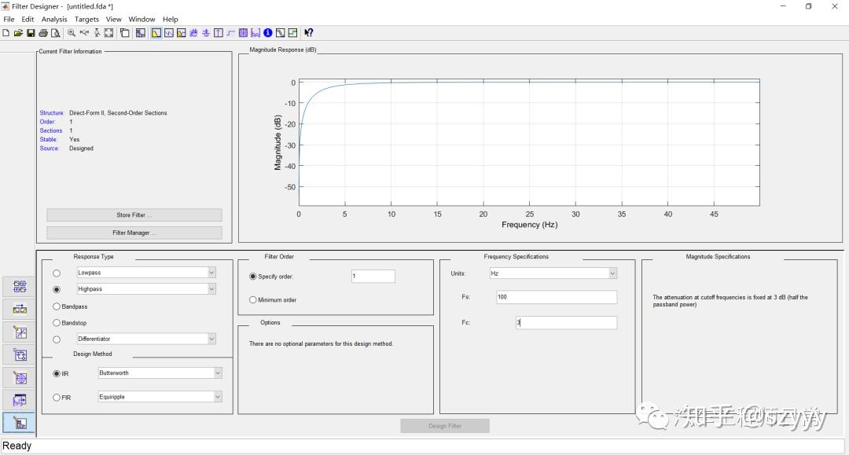Screen dimensions: 849x455
Task: Show the Impulse Response toolbar icon
Action: [x=219, y=33]
